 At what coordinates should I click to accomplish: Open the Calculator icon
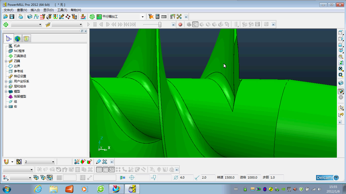(x=158, y=17)
